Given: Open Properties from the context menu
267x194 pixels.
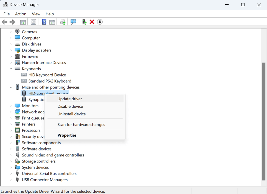Looking at the screenshot, I should (x=85, y=135).
